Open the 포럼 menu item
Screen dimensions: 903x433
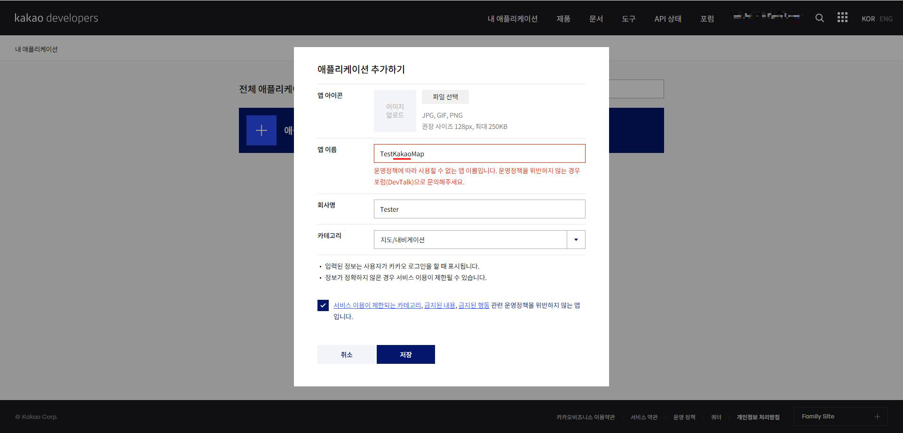click(x=707, y=19)
